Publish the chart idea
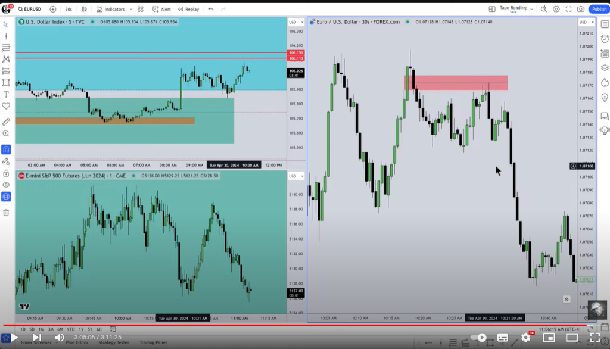The image size is (610, 349). point(599,9)
